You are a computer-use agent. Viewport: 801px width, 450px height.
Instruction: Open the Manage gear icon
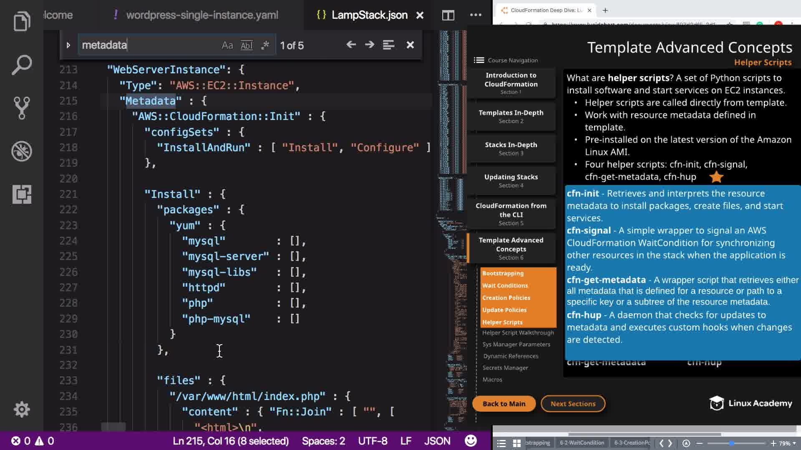click(x=22, y=409)
